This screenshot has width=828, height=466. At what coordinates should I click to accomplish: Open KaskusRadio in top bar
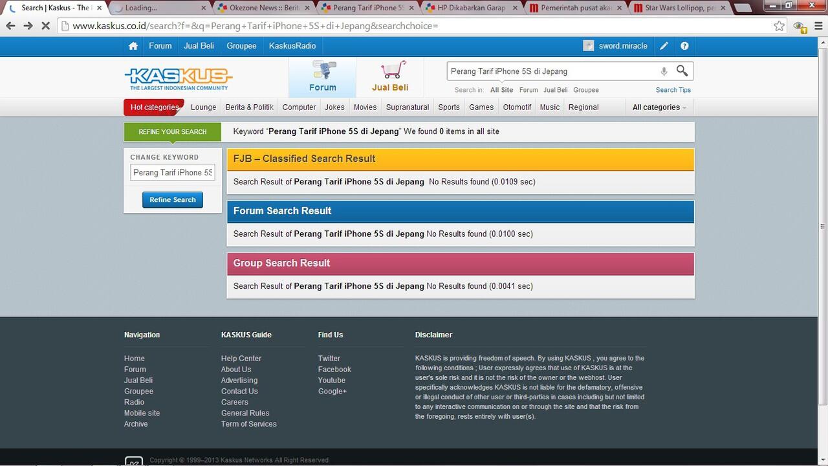[x=292, y=46]
